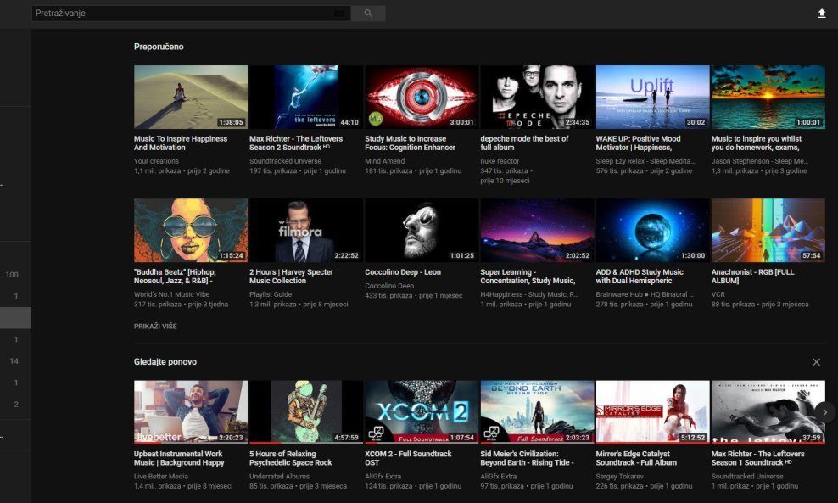Click the magnifier search button

[368, 14]
